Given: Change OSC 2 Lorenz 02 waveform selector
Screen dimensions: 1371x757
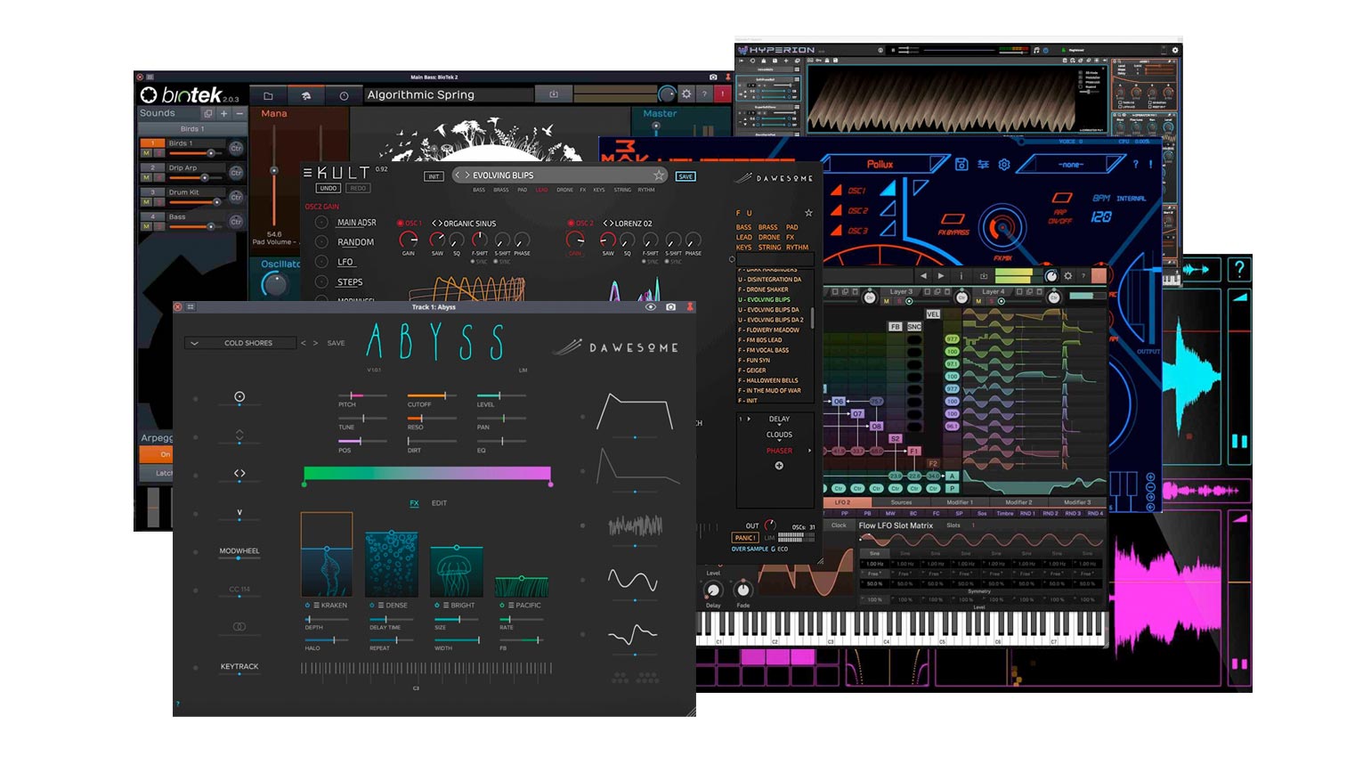Looking at the screenshot, I should point(608,224).
